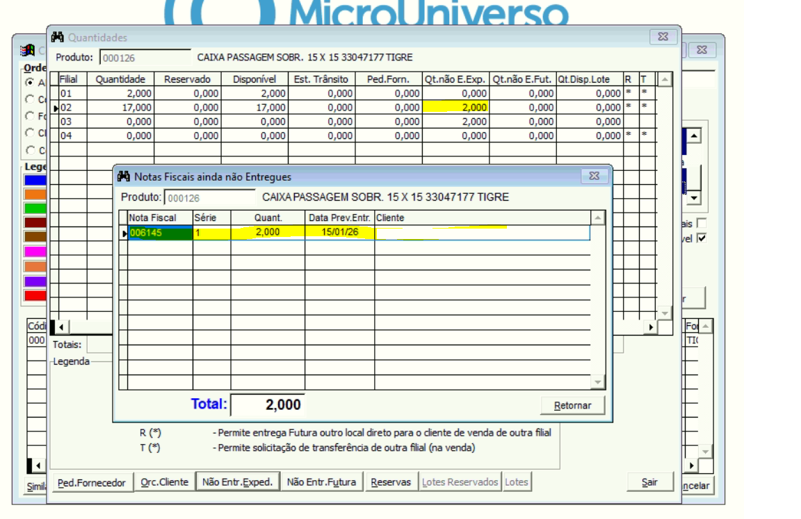Screen dimensions: 801x519
Task: Open the Reservas section
Action: tap(391, 482)
